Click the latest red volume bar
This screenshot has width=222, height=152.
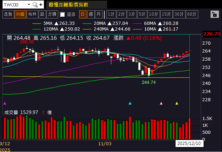[x=190, y=129]
